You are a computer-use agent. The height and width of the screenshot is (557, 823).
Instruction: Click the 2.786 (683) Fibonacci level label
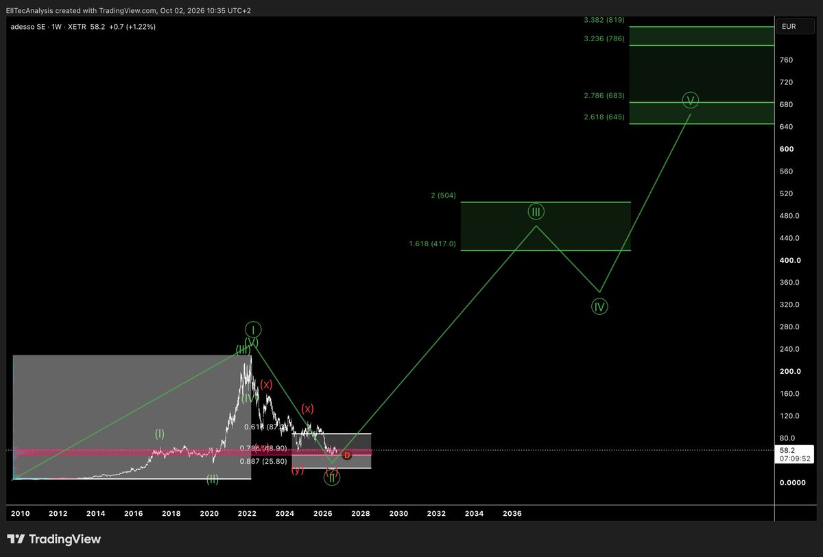tap(604, 96)
